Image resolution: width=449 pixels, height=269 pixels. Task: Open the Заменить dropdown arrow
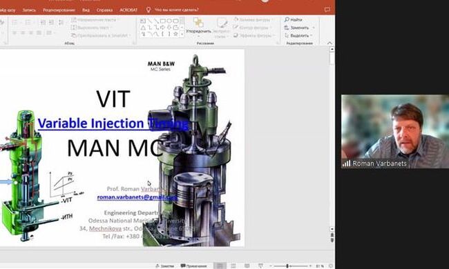coord(314,28)
